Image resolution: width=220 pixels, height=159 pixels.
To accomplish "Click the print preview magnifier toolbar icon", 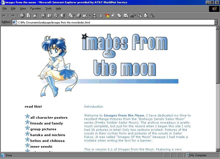I will (x=146, y=15).
